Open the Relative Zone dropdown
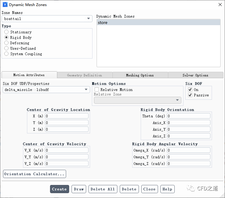 tap(138, 100)
